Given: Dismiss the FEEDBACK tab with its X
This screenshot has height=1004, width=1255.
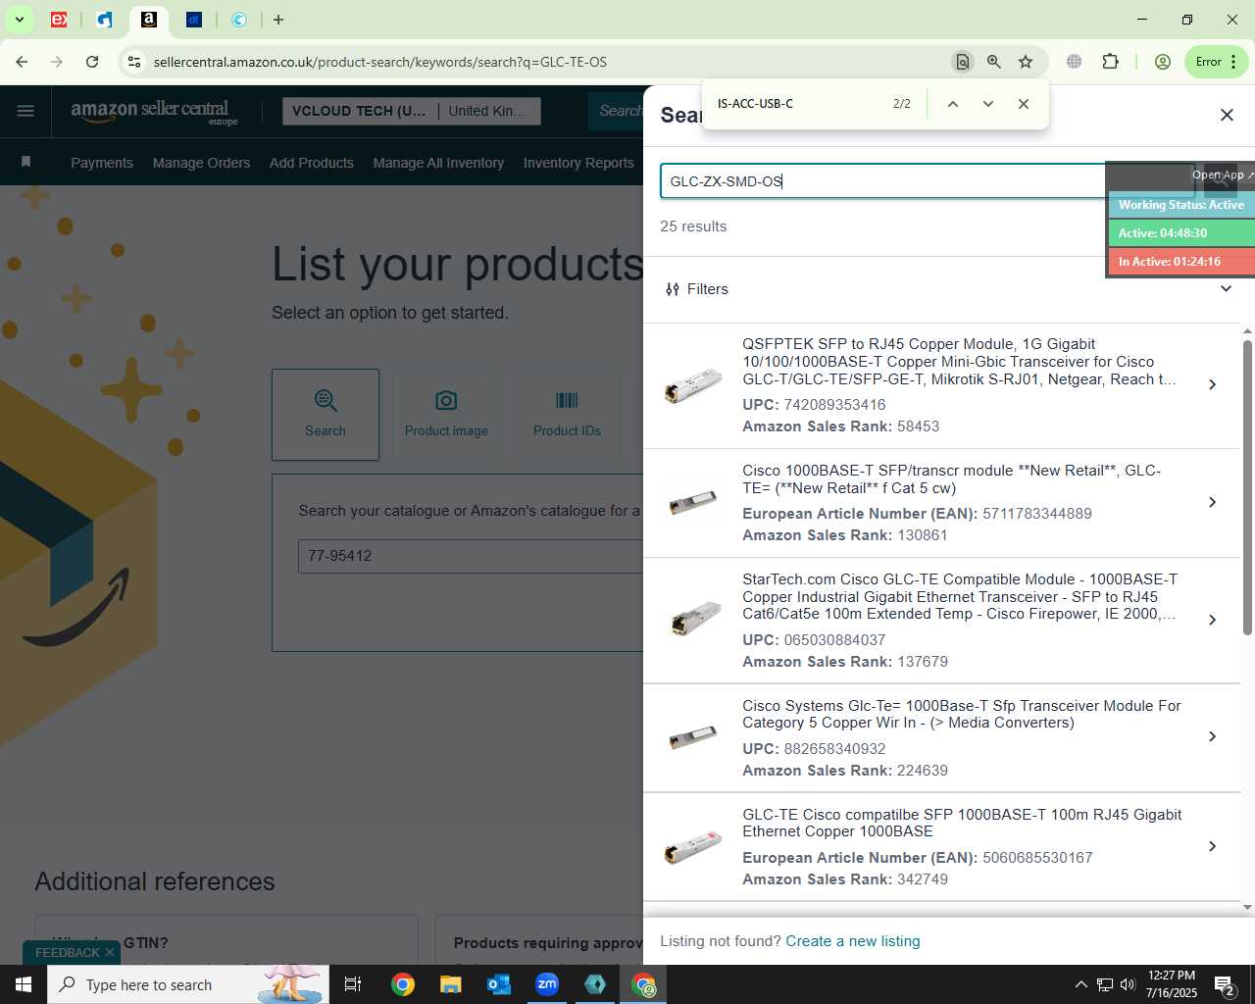Looking at the screenshot, I should click(110, 953).
